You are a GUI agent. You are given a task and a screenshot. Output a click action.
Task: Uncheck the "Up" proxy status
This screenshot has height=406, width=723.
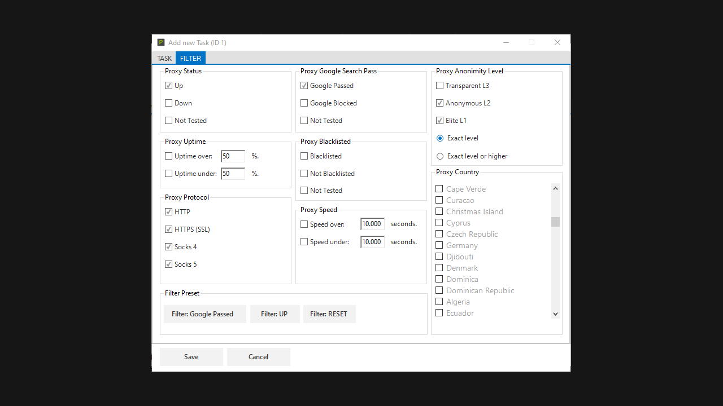tap(168, 85)
